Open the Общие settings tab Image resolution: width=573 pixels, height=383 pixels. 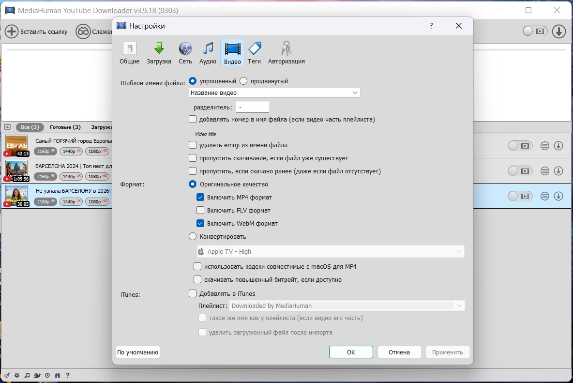(129, 53)
